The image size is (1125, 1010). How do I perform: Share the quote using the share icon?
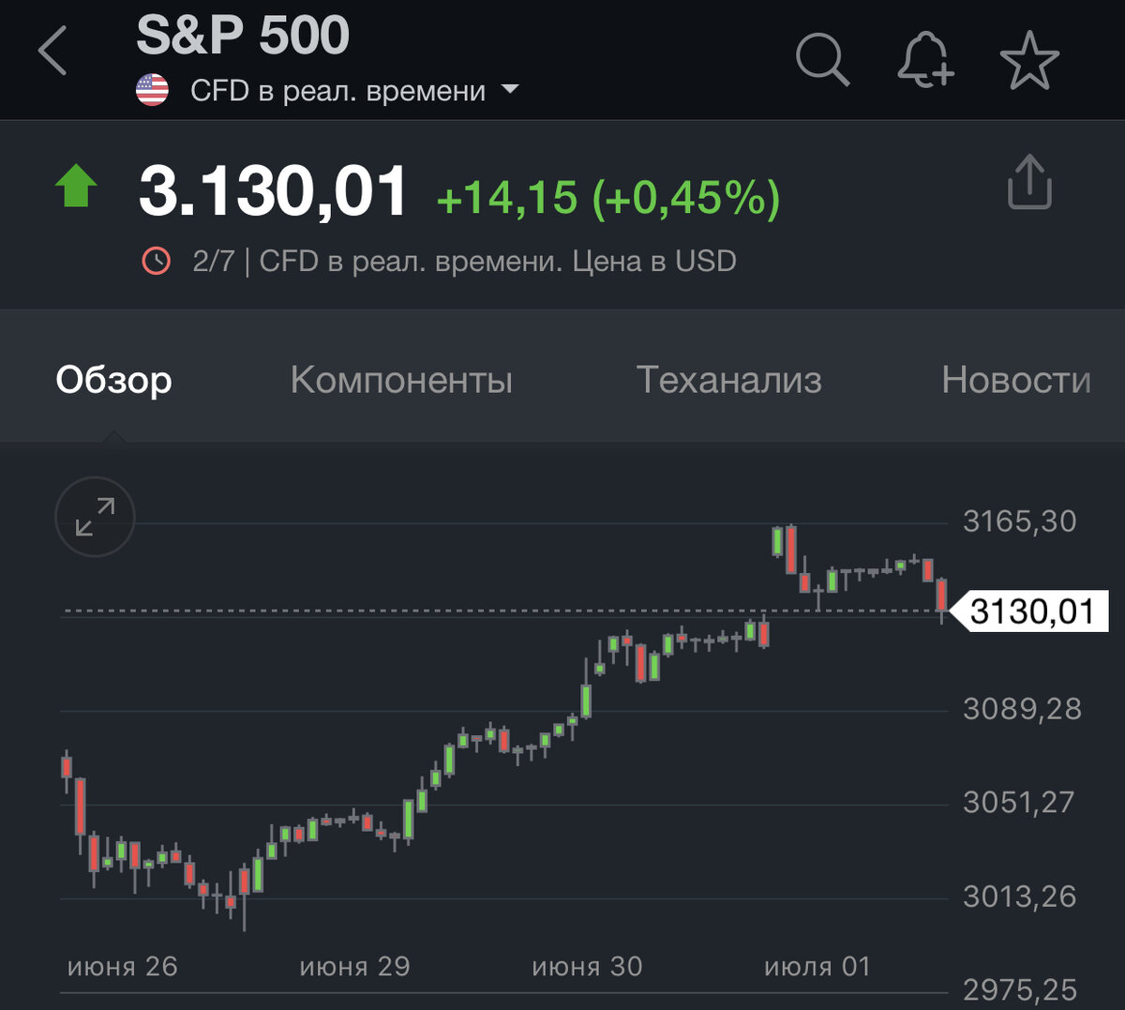coord(1029,182)
